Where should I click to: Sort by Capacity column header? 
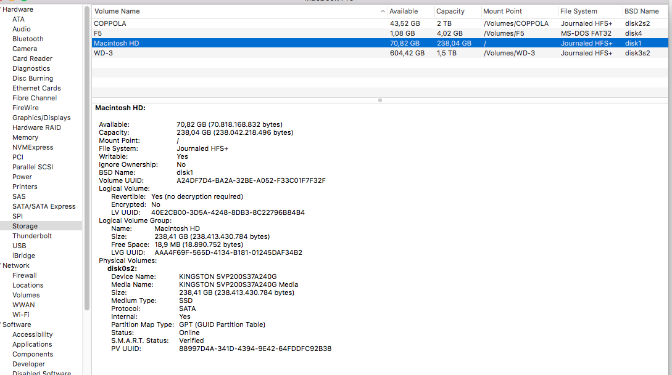(x=458, y=11)
